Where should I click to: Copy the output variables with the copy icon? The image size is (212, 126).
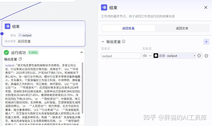(x=20, y=59)
